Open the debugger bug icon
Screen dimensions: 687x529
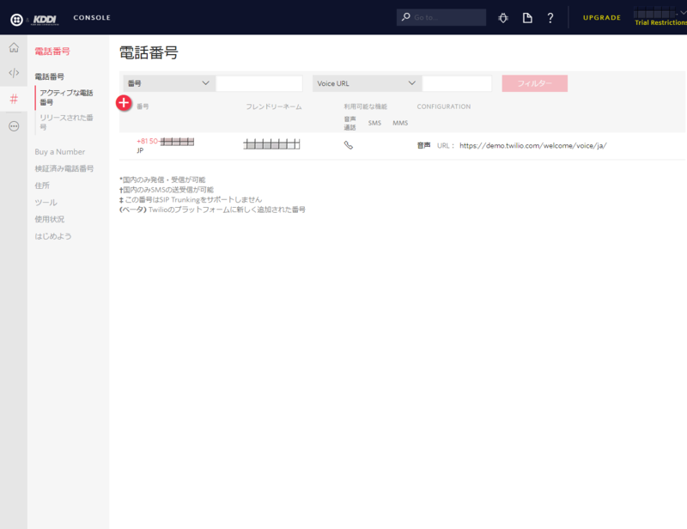coord(503,18)
